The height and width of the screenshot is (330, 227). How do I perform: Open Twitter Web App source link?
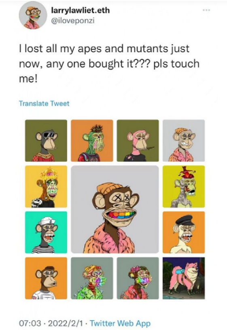point(120,323)
